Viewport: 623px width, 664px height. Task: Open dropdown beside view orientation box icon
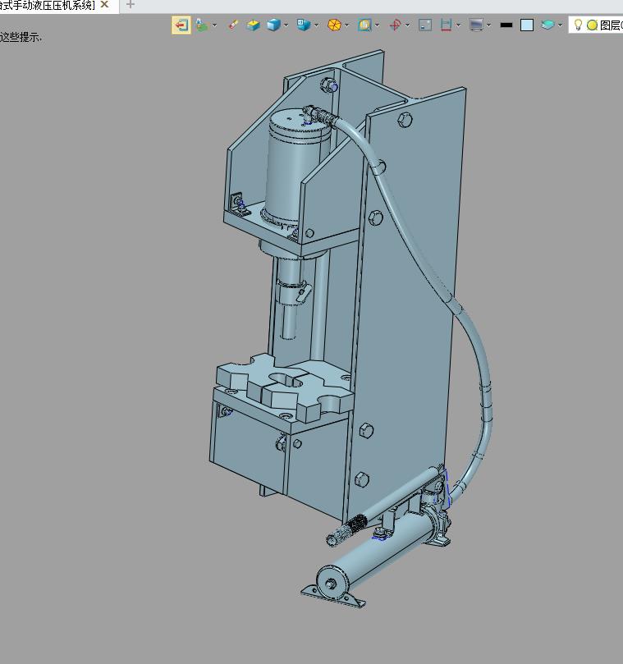316,25
